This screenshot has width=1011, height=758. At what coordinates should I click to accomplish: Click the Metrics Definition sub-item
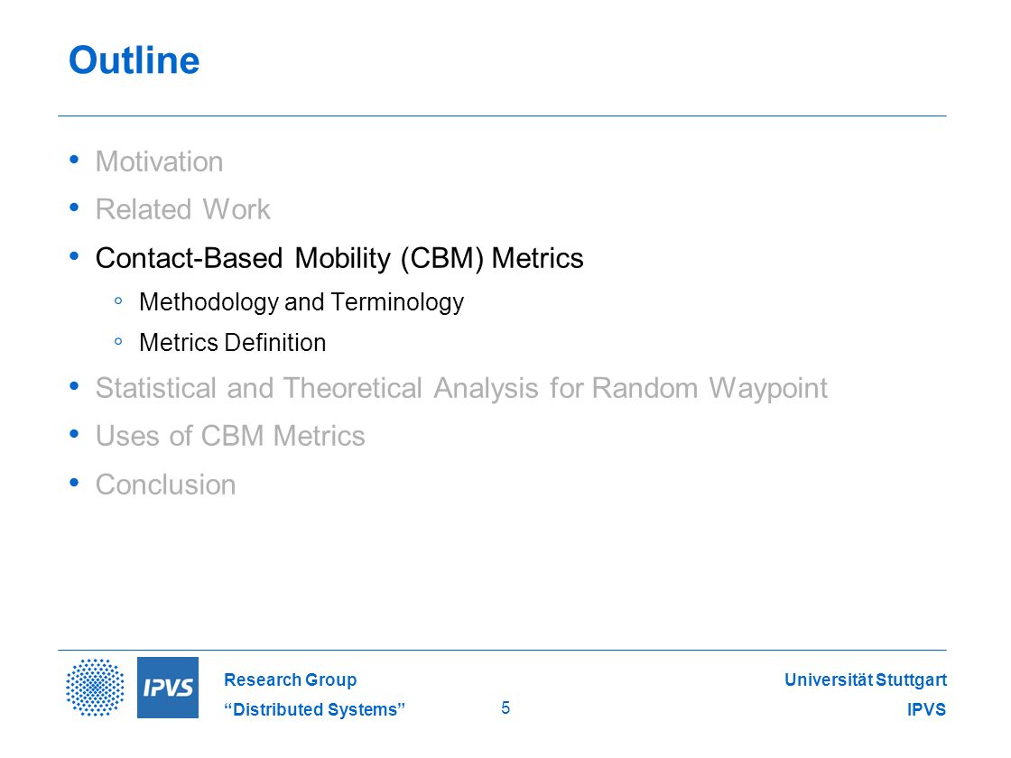coord(232,342)
